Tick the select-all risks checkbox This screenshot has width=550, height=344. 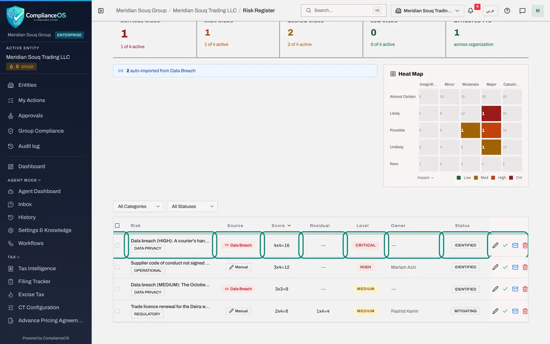pyautogui.click(x=117, y=225)
